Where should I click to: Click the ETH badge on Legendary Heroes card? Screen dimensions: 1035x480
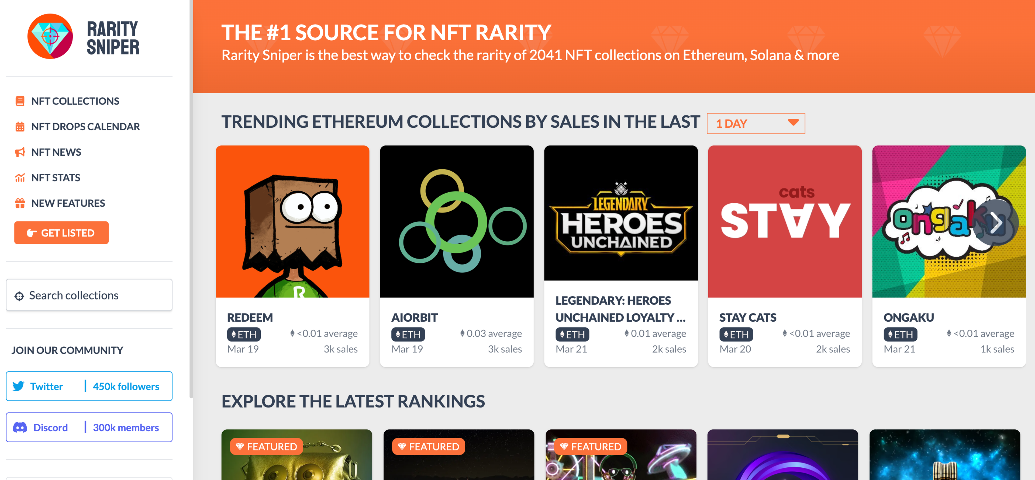pos(572,334)
